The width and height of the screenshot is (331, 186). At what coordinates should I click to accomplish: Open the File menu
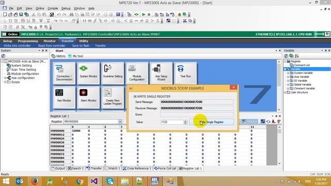11,8
